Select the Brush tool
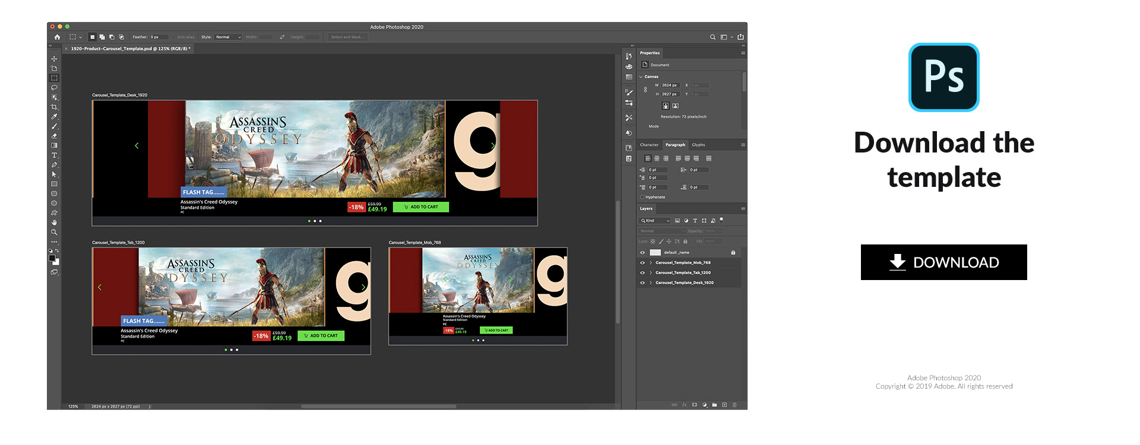The width and height of the screenshot is (1140, 445). (x=54, y=126)
